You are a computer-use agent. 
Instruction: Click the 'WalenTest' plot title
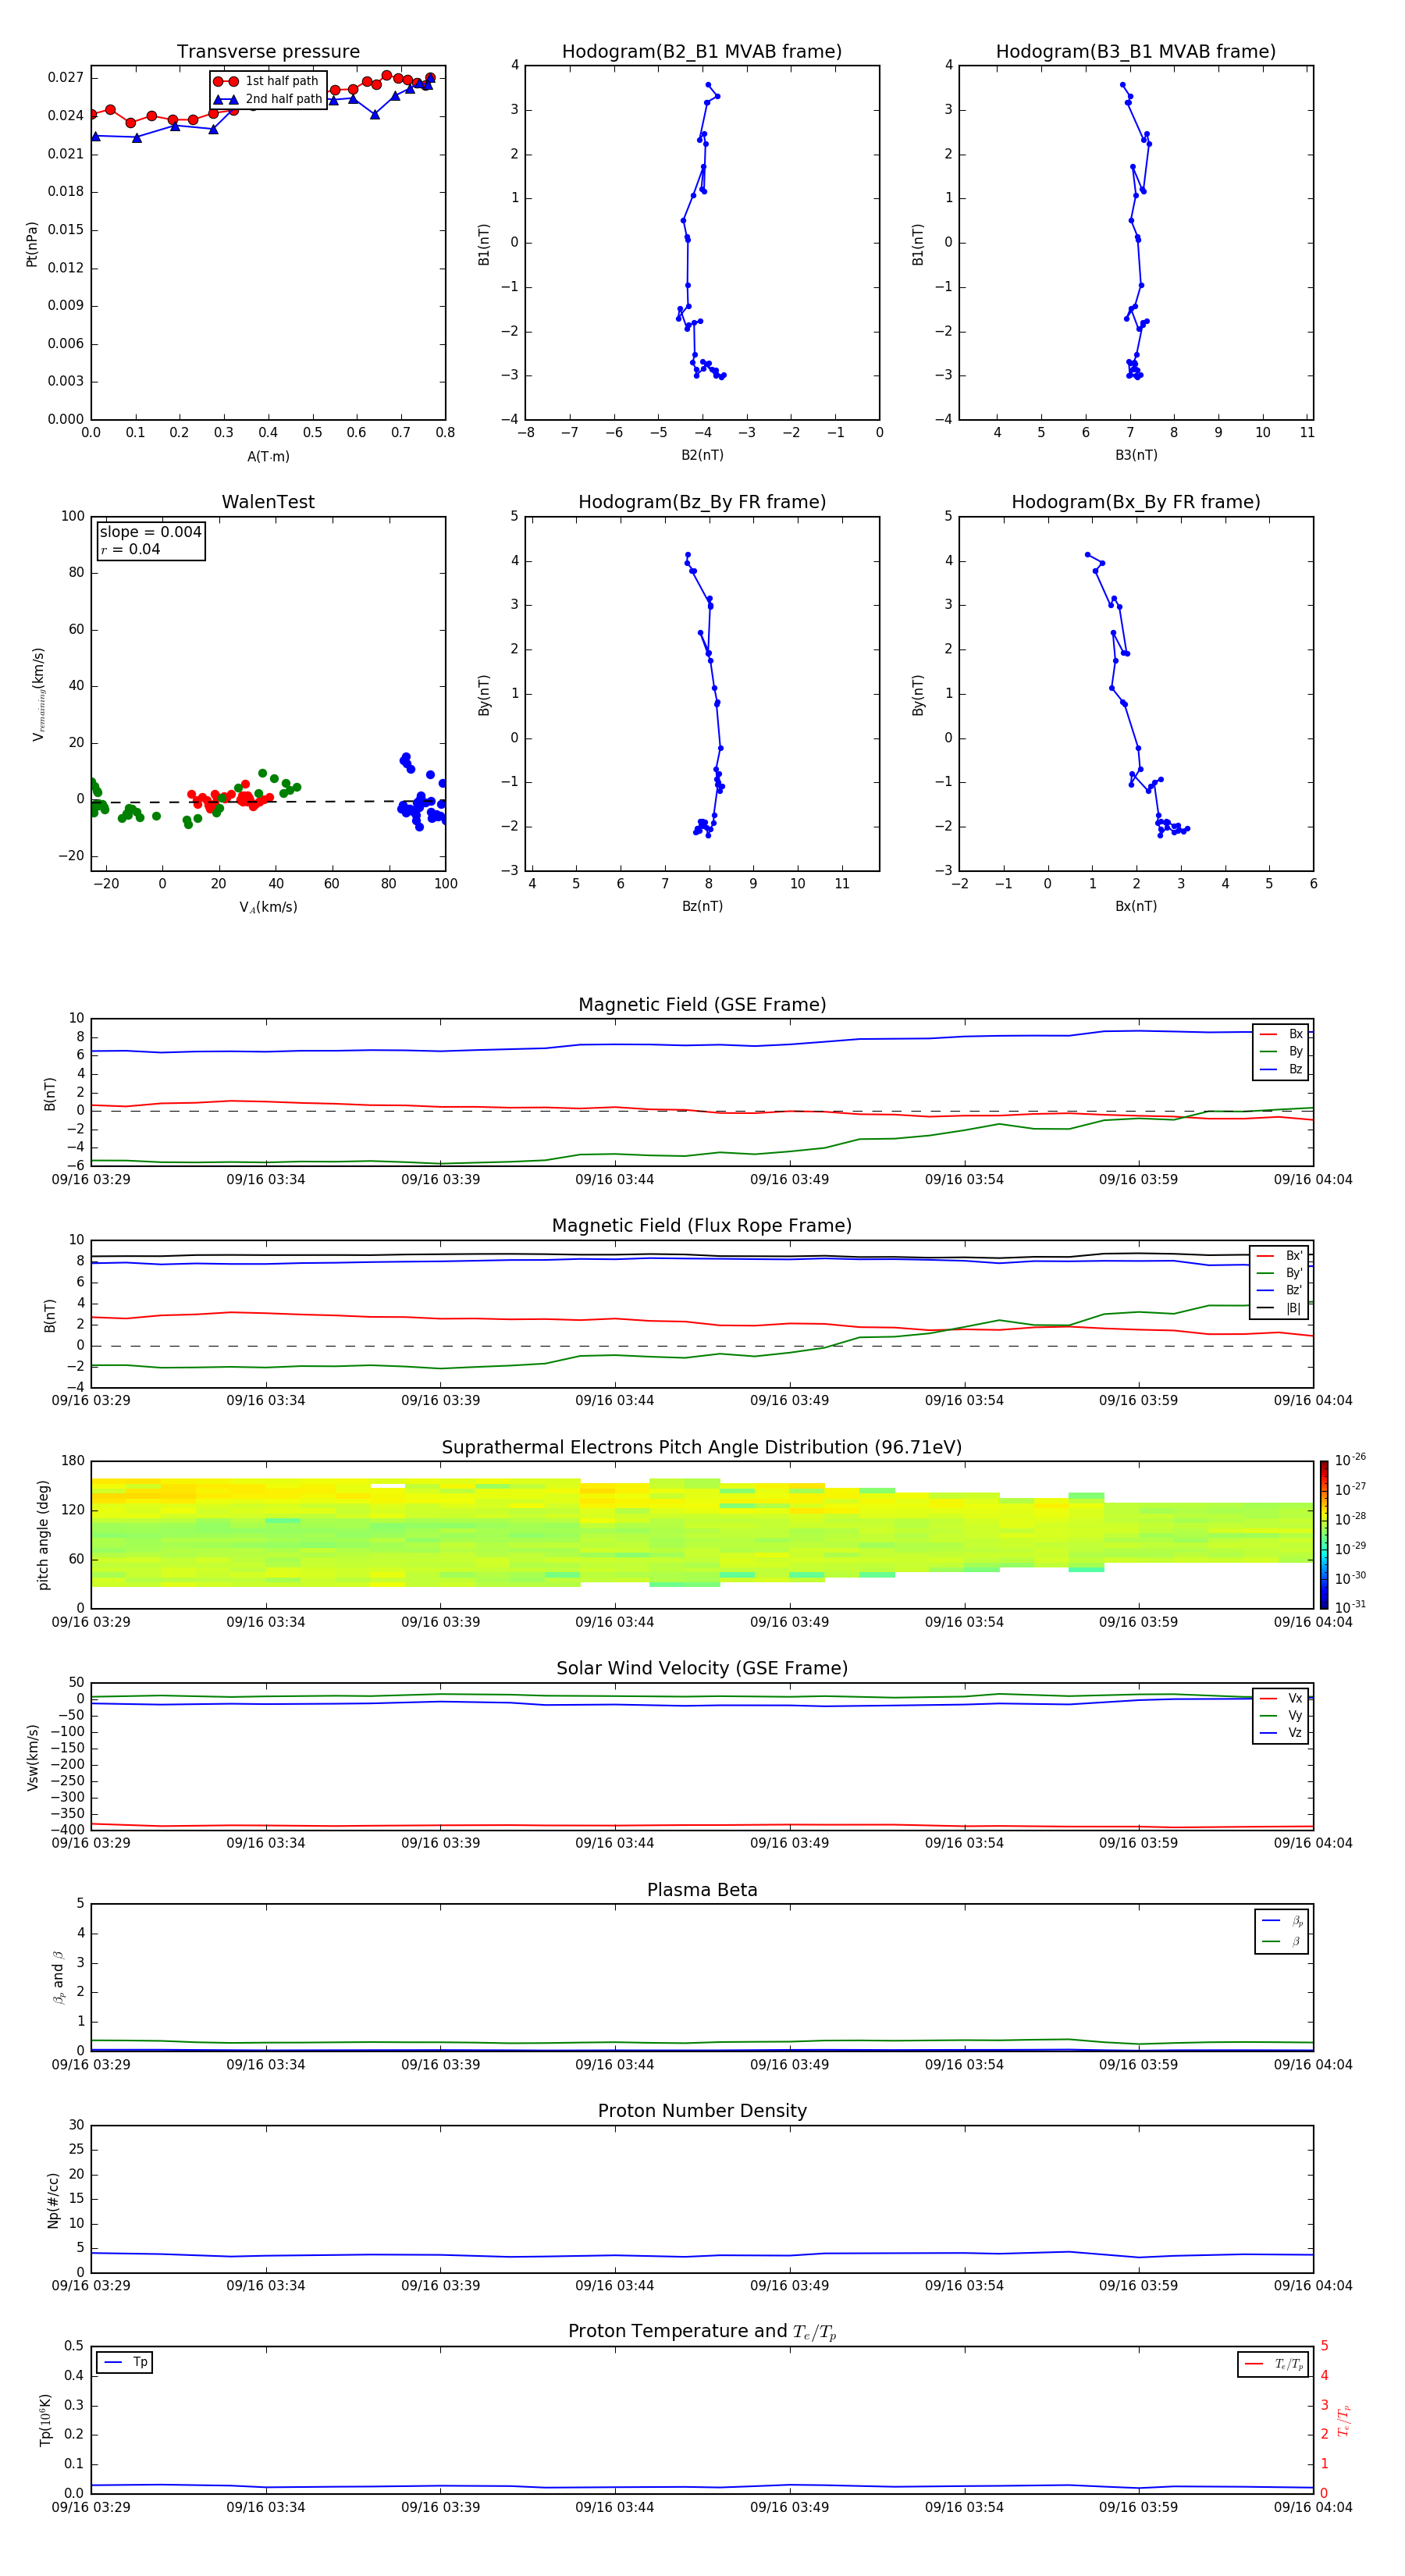point(268,502)
